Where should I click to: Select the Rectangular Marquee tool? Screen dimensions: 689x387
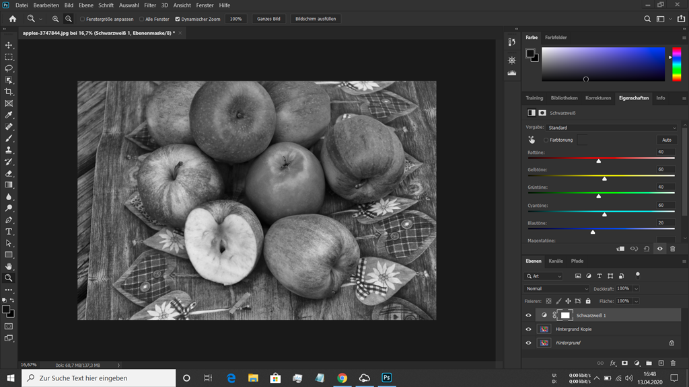[9, 57]
